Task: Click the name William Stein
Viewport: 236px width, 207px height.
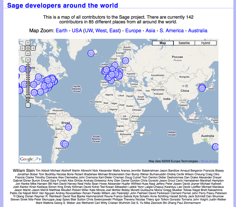Action: [x=24, y=171]
